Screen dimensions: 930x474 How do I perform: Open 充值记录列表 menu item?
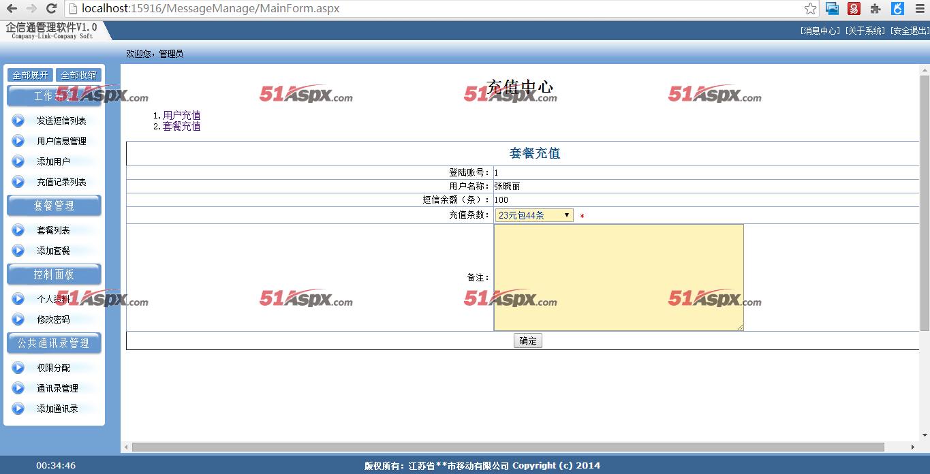click(61, 182)
